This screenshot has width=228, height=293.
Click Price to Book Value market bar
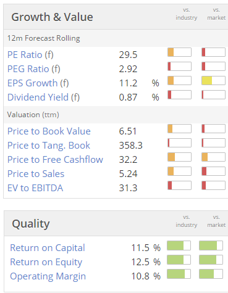[213, 129]
